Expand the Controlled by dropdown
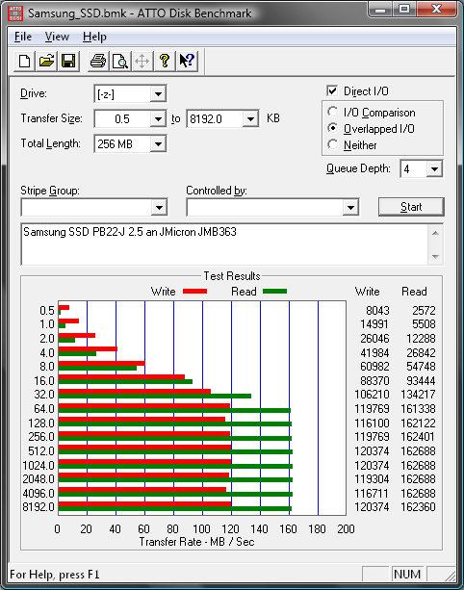The width and height of the screenshot is (464, 590). tap(350, 207)
